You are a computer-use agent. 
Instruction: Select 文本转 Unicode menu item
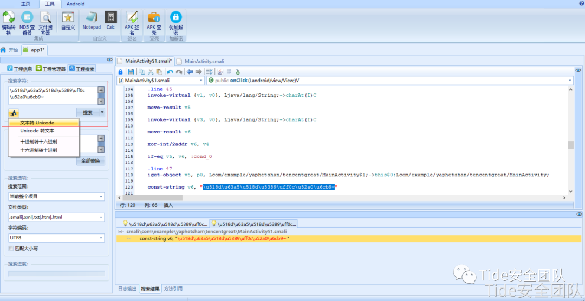click(x=44, y=123)
